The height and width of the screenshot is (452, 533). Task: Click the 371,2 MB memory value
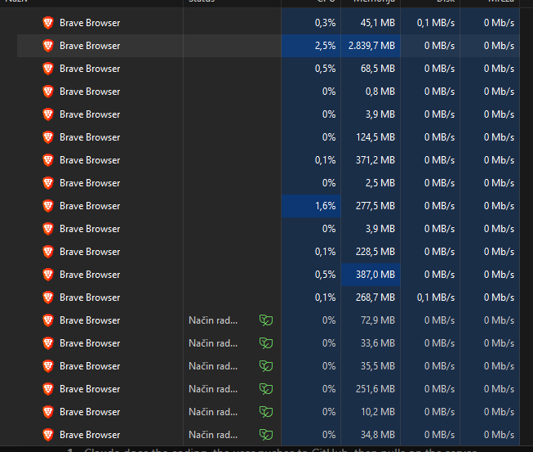[375, 160]
